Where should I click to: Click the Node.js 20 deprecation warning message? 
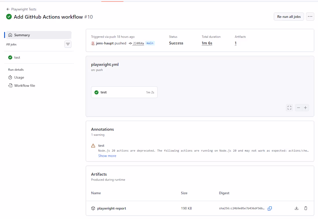click(x=204, y=151)
